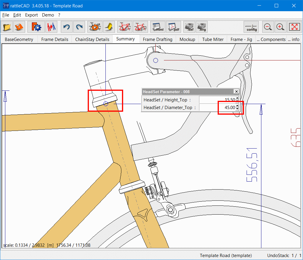Click the open project folder icon
Viewport: 303px width, 260px height.
[x=7, y=27]
